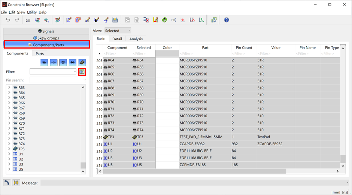Expand the U1 node in component tree
The height and width of the screenshot is (195, 352).
[9, 154]
